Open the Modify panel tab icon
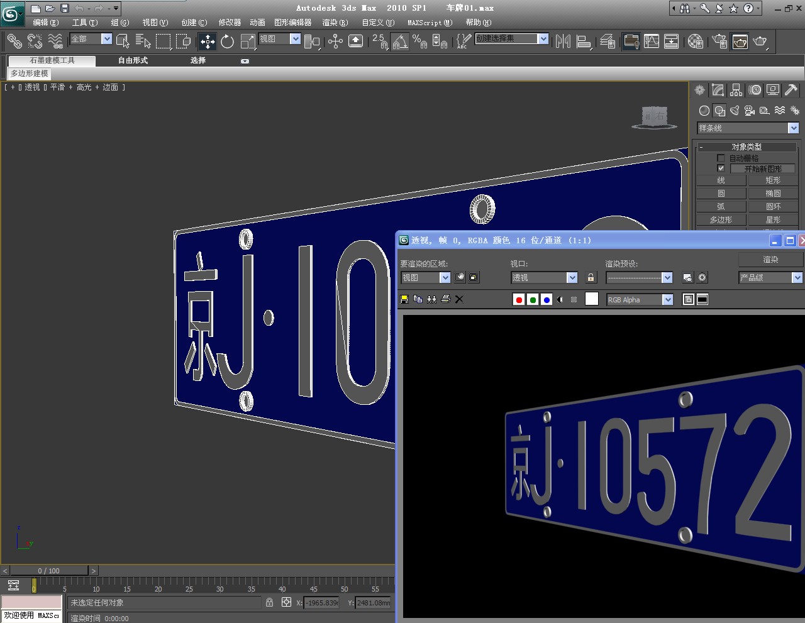Viewport: 805px width, 623px height. pos(718,90)
